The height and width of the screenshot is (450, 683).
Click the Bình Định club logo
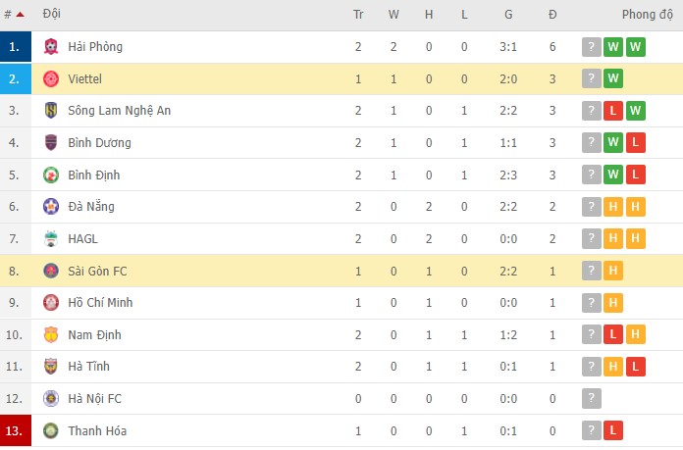pos(51,175)
